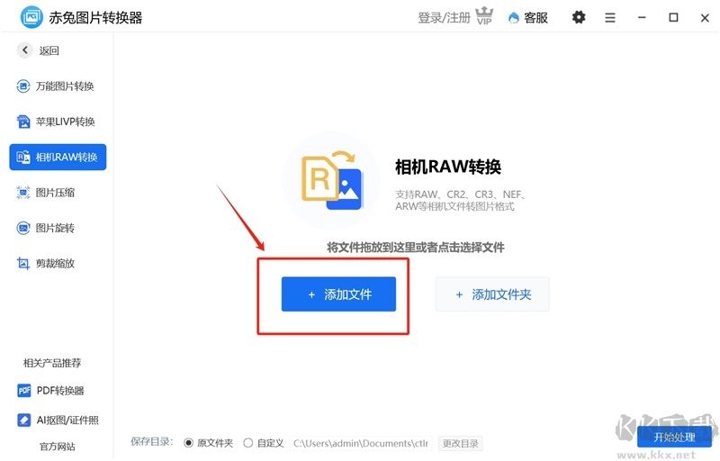Click the 苹果LIVP转换 sidebar icon
The height and width of the screenshot is (461, 720).
coord(23,122)
